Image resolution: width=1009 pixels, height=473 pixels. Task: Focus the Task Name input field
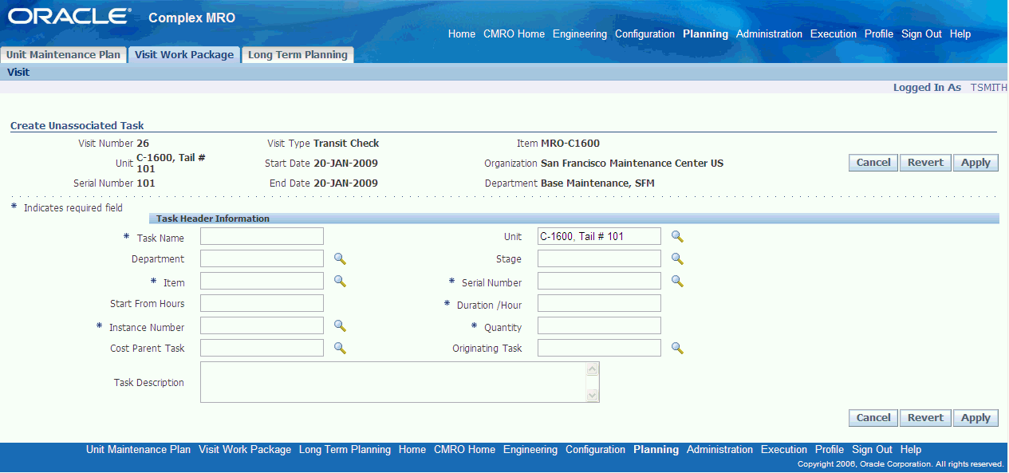(262, 236)
